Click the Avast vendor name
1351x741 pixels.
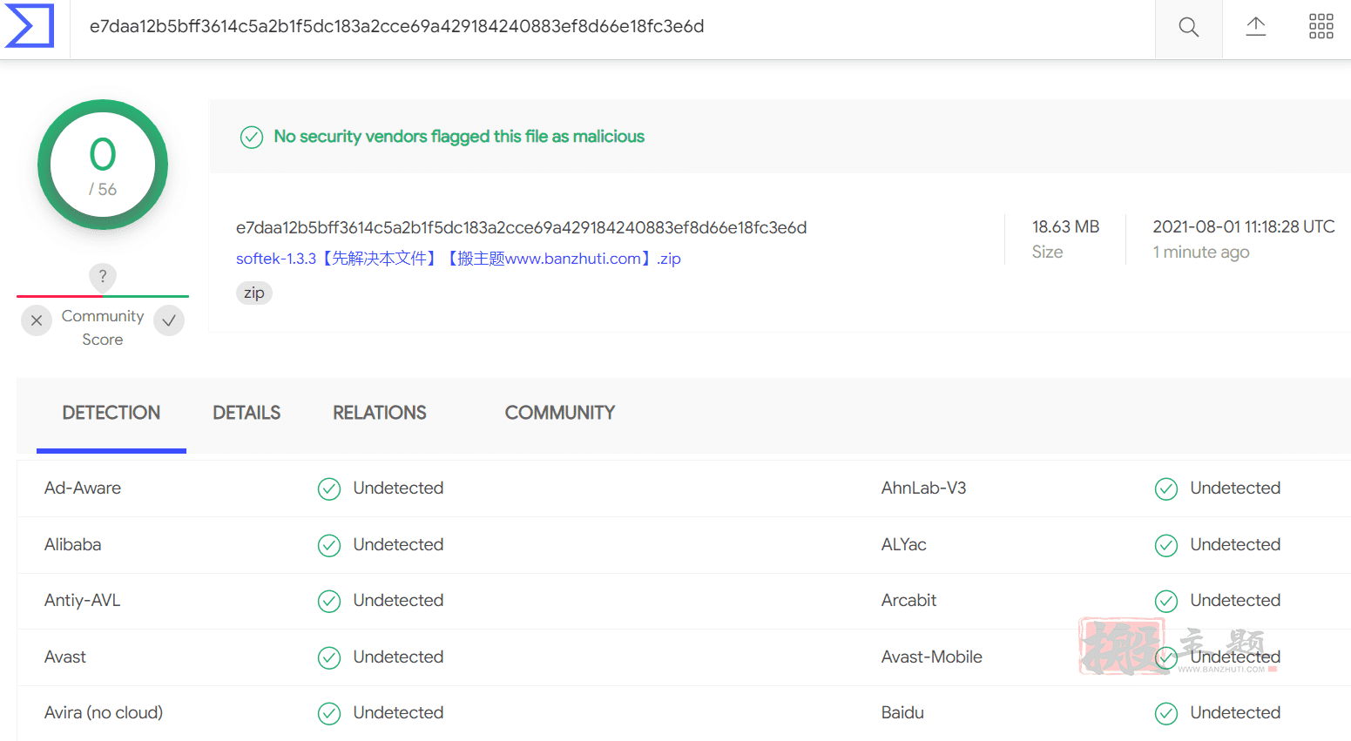65,657
